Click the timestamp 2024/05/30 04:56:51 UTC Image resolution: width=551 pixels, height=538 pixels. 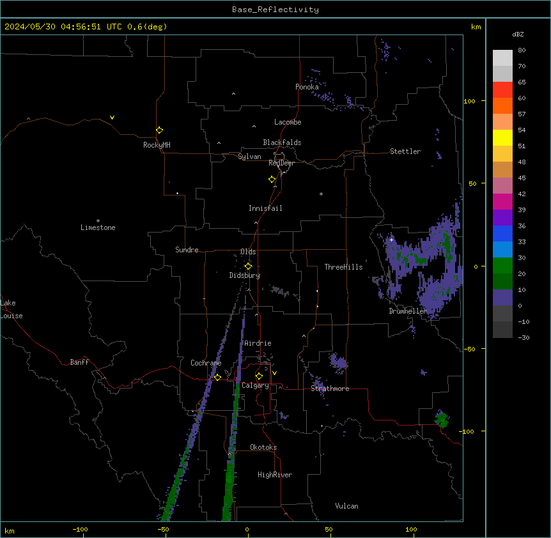(63, 27)
